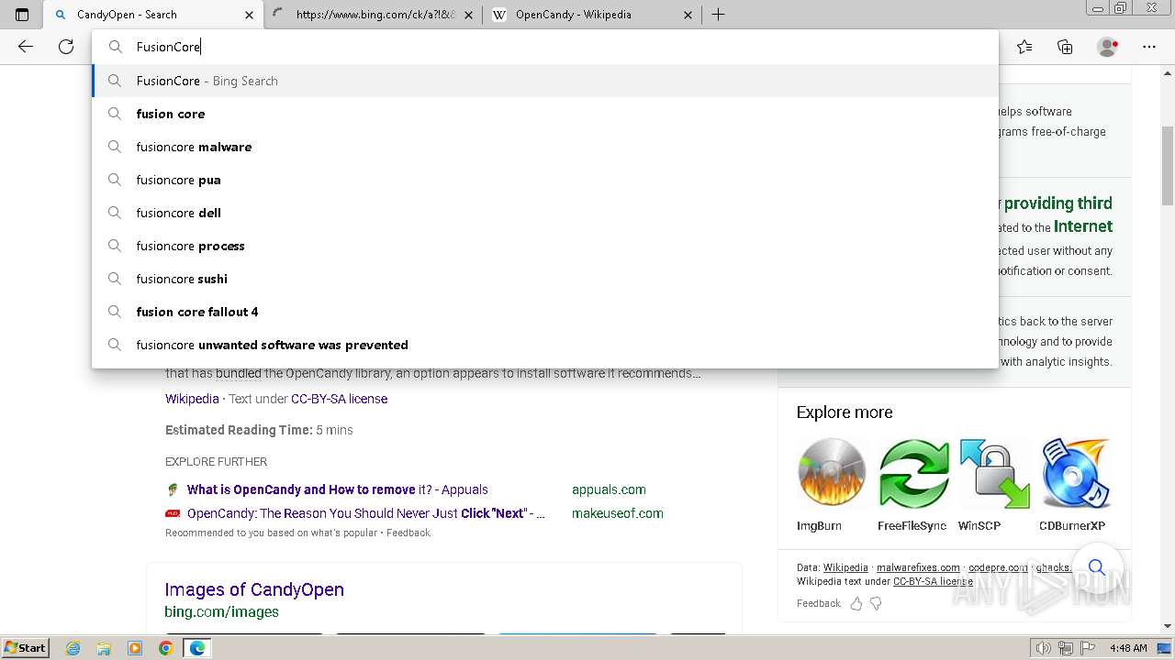This screenshot has width=1175, height=660.
Task: Click the Appuals favicon icon
Action: [172, 489]
